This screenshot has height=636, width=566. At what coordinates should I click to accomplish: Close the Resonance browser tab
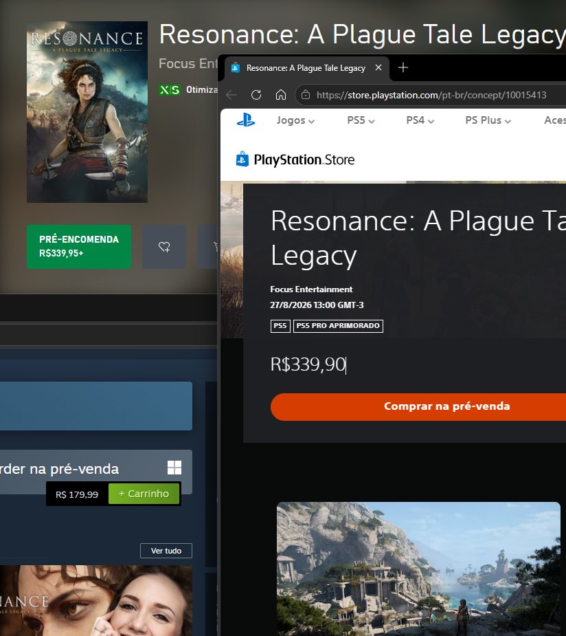pos(378,67)
